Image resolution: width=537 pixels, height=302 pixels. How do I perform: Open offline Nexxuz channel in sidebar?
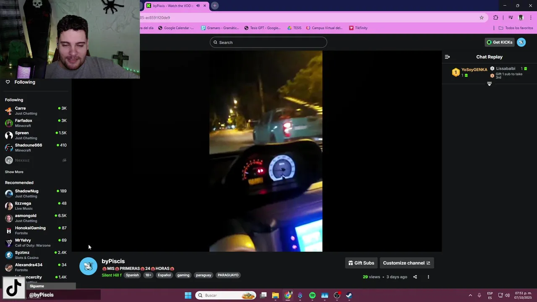(36, 160)
